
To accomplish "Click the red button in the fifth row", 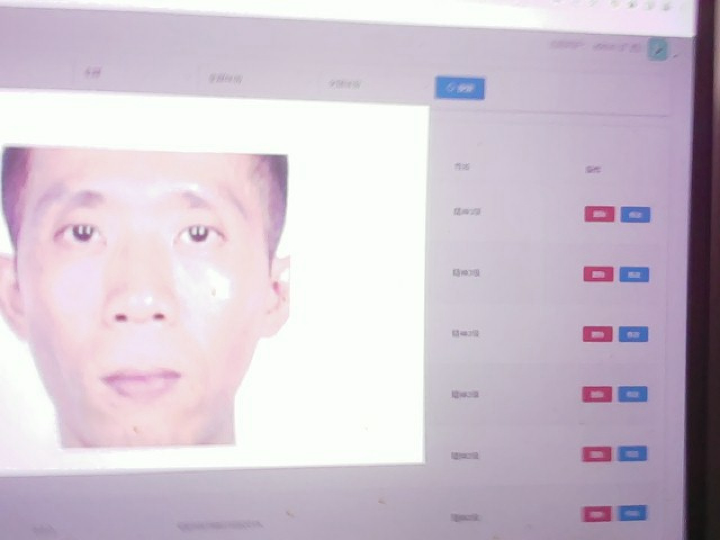I will point(597,454).
